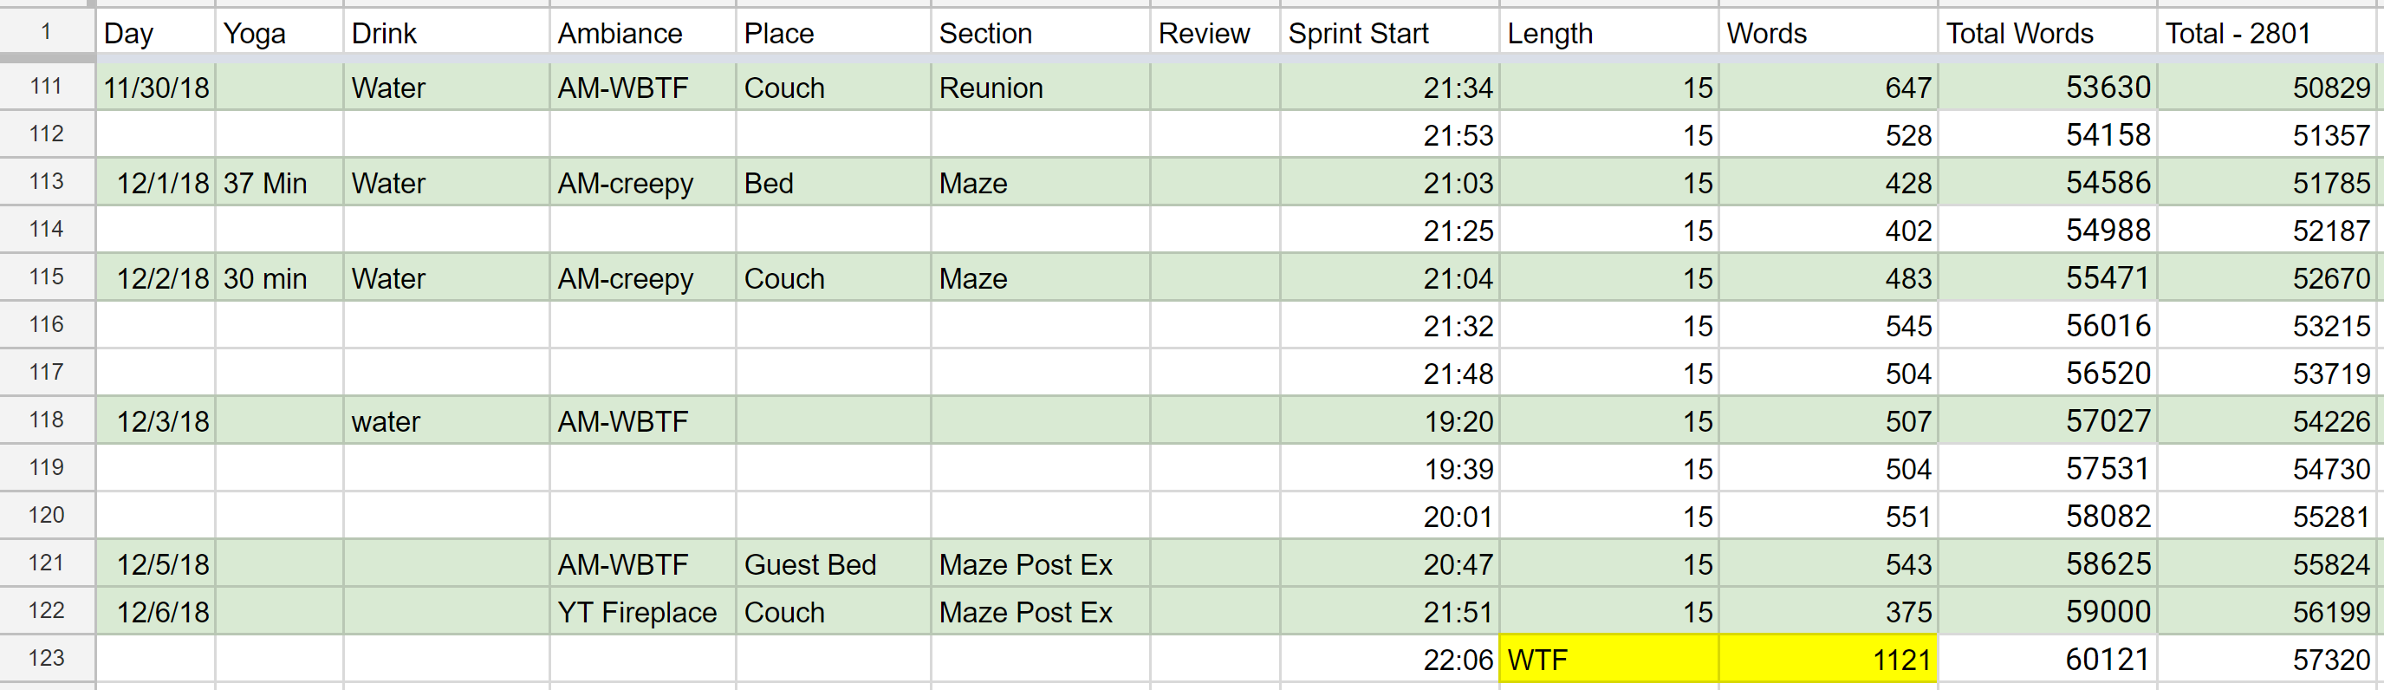Click the Review column header cell
Screen dimensions: 2384x690
coord(1214,33)
